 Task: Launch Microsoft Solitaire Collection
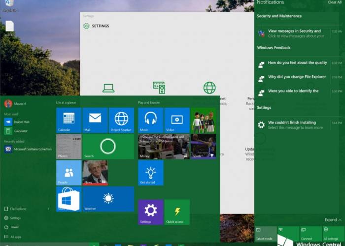pyautogui.click(x=28, y=149)
